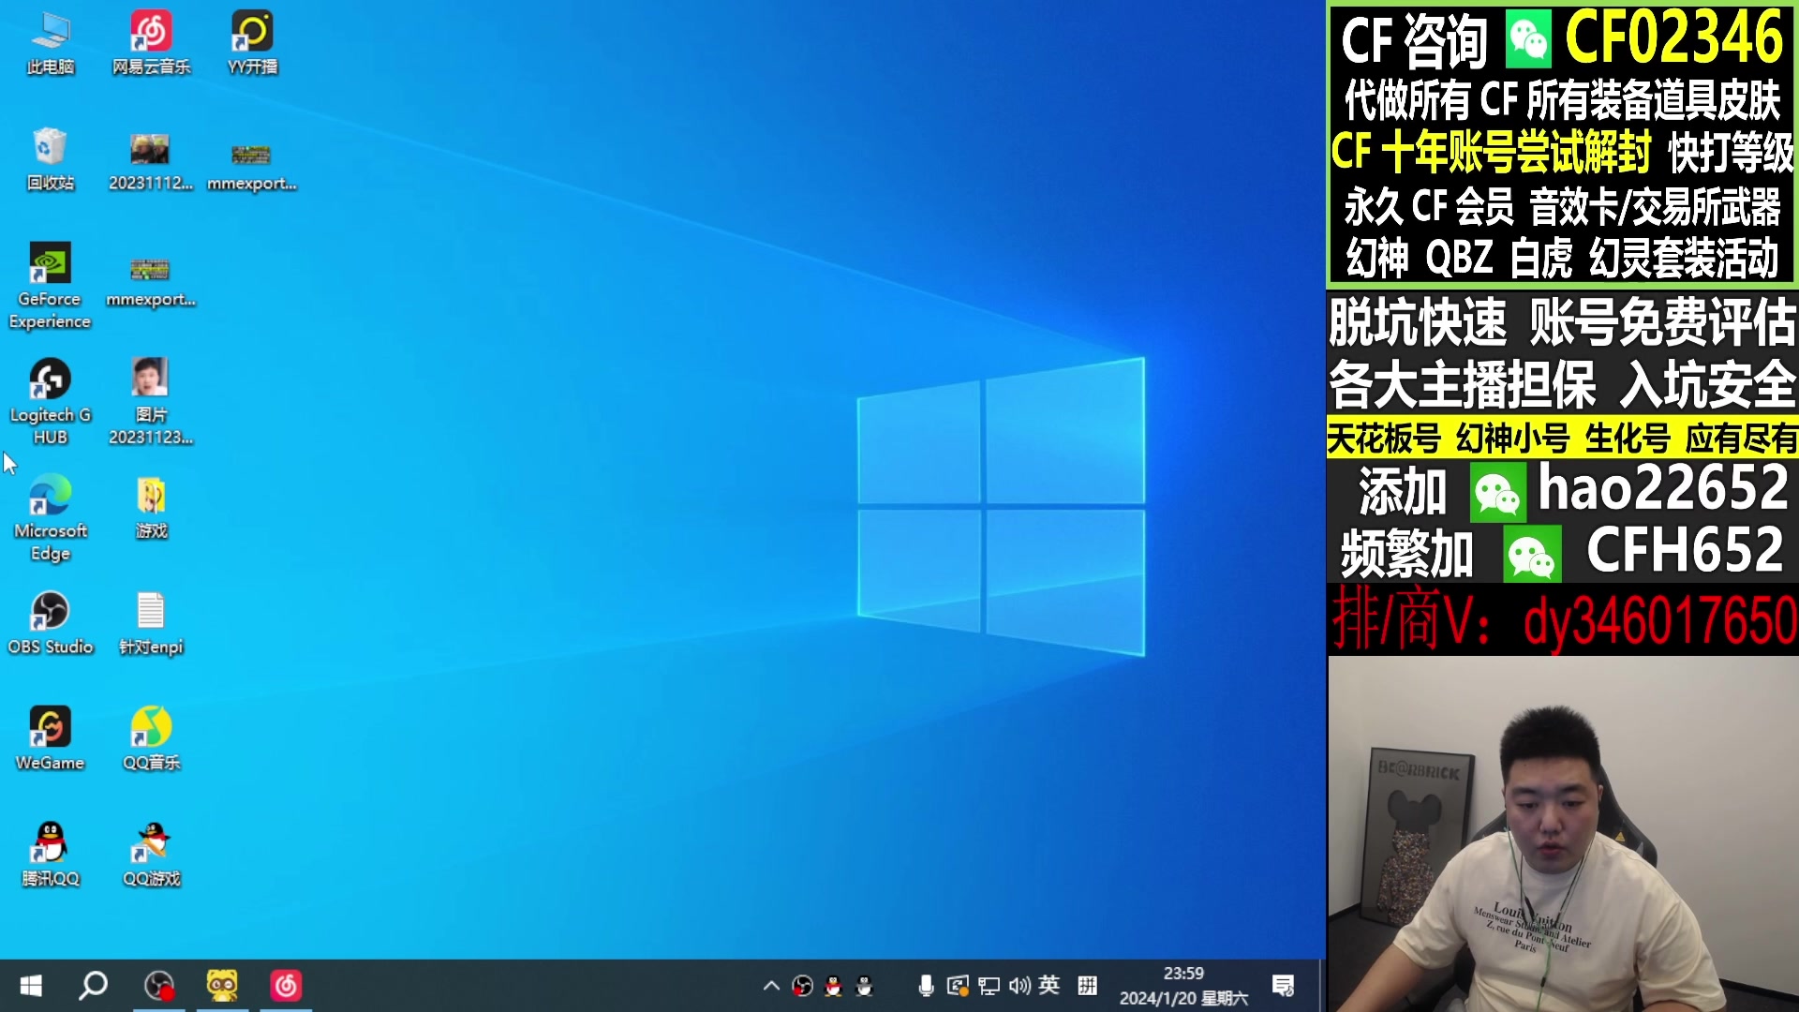Open the Windows Start menu
Viewport: 1799px width, 1012px height.
pos(31,986)
